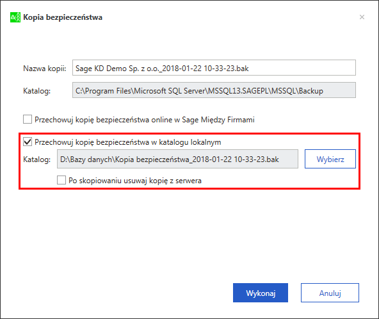This screenshot has width=379, height=319.
Task: Run the backup with Wykonaj button
Action: click(261, 293)
